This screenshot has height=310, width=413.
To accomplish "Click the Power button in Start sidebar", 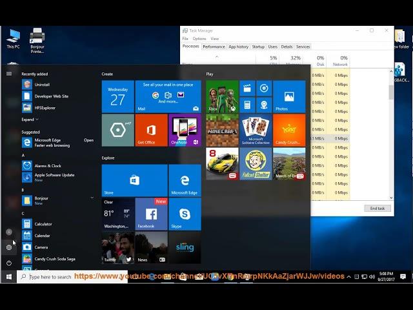I will 9,263.
